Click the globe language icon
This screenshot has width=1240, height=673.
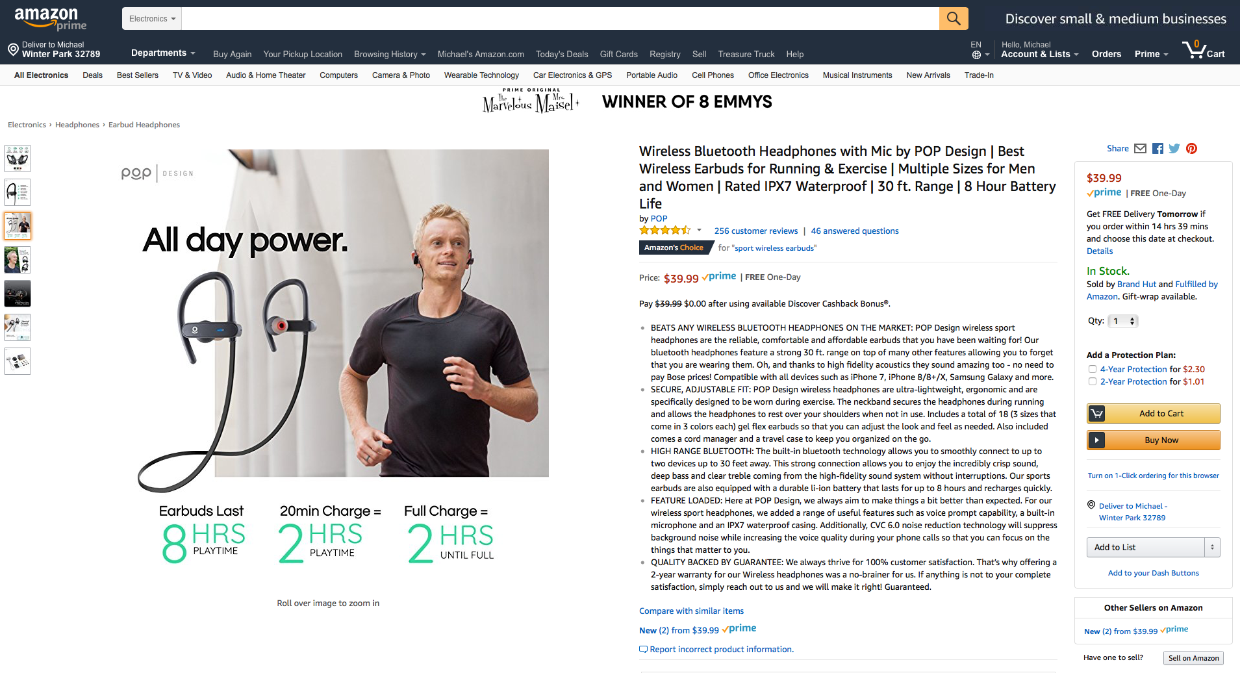point(976,55)
